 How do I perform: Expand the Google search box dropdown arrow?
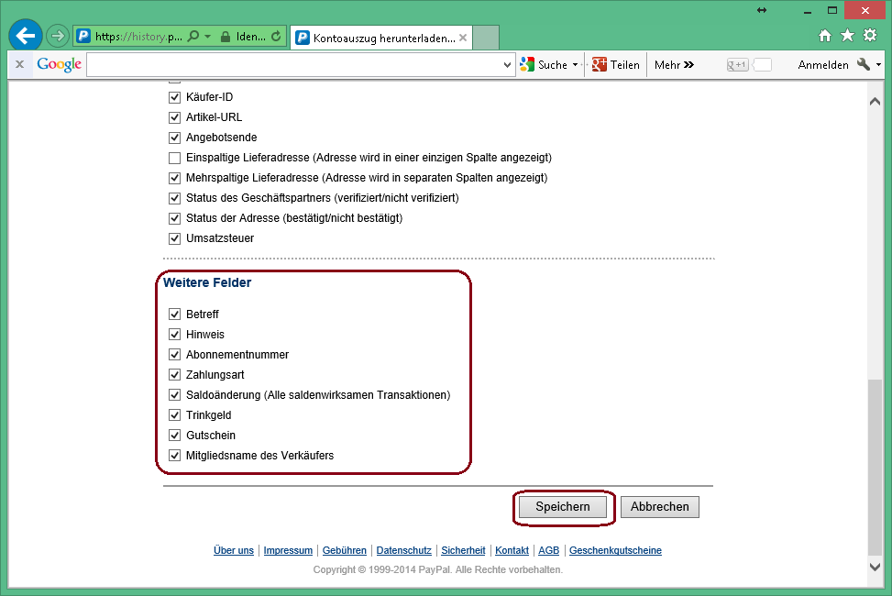tap(509, 65)
